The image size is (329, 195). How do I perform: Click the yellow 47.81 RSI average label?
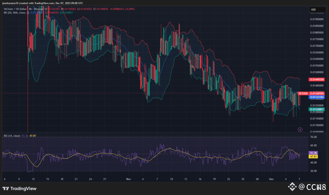click(x=313, y=156)
